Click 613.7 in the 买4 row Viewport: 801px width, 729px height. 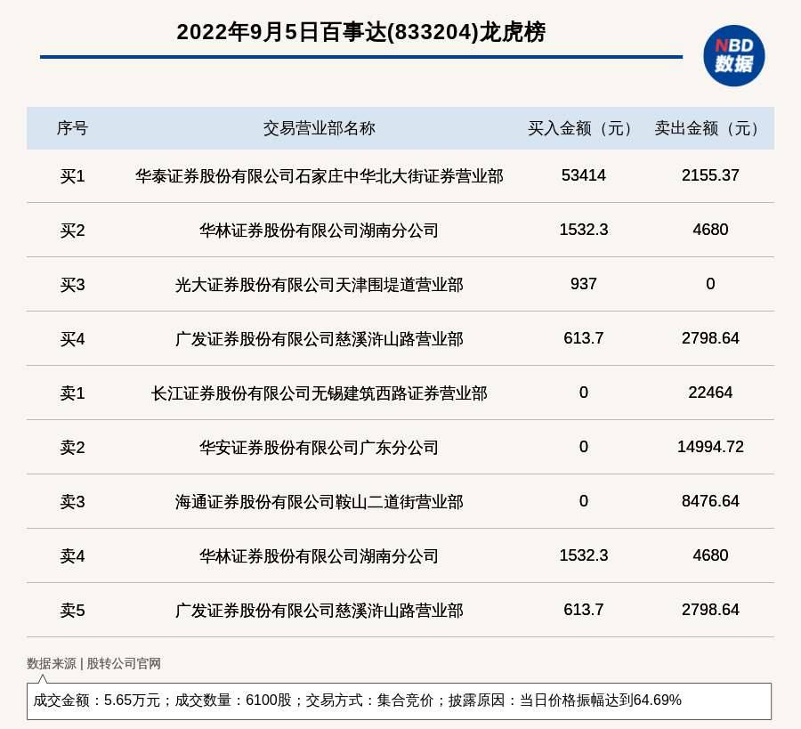click(x=583, y=338)
